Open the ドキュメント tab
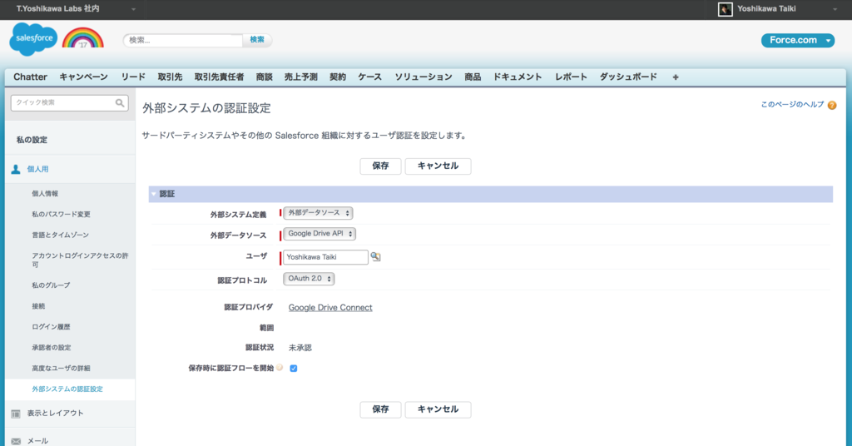 pyautogui.click(x=518, y=77)
